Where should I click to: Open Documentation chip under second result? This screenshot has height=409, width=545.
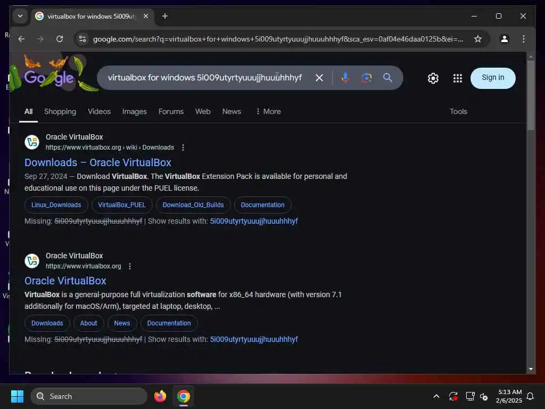(169, 323)
